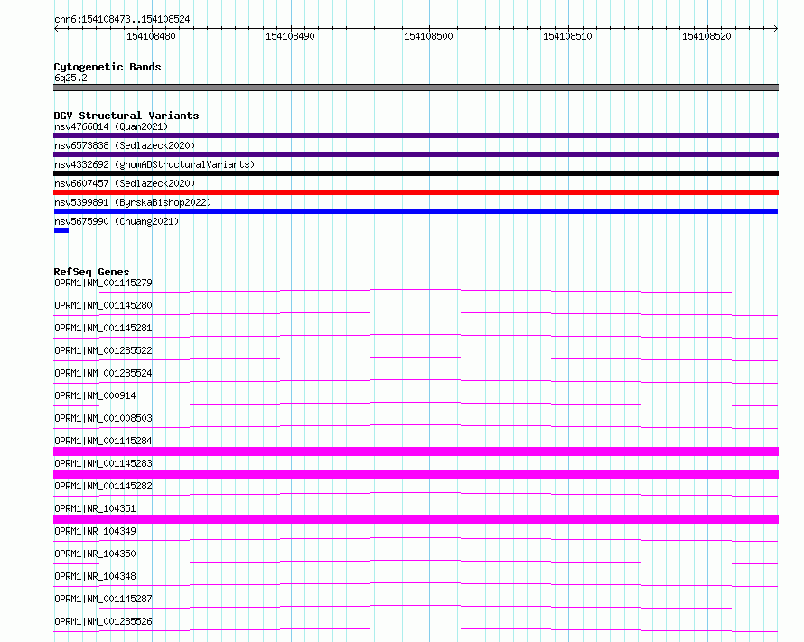Open variant nsv4766814 (Quan2021) label
This screenshot has width=804, height=642.
tap(111, 126)
